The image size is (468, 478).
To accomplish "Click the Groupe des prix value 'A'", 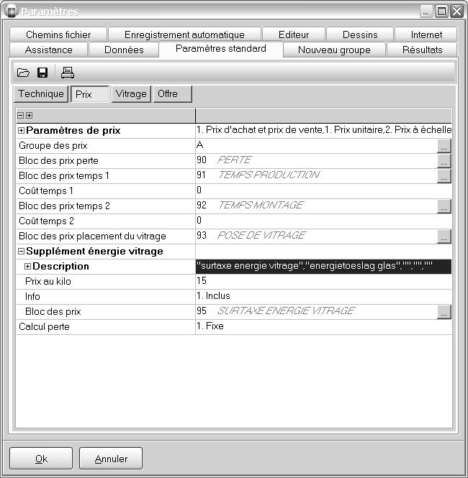I will 316,146.
